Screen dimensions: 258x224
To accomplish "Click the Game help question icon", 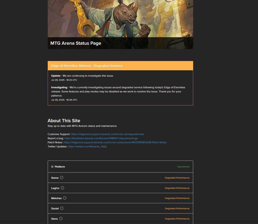I will [62, 177].
